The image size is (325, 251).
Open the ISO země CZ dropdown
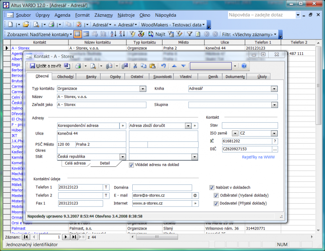(274, 134)
